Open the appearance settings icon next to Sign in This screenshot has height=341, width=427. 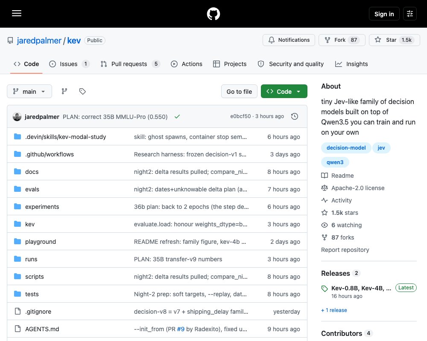(x=410, y=14)
